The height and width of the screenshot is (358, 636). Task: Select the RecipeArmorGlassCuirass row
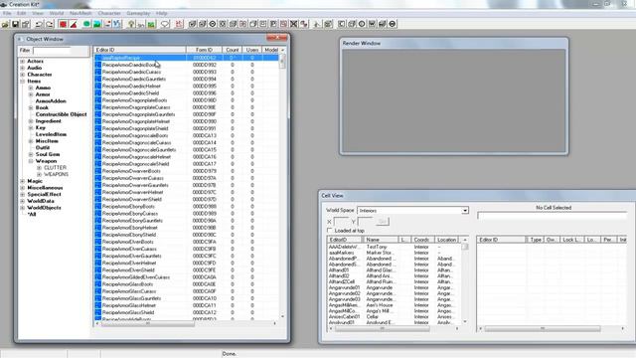point(187,291)
